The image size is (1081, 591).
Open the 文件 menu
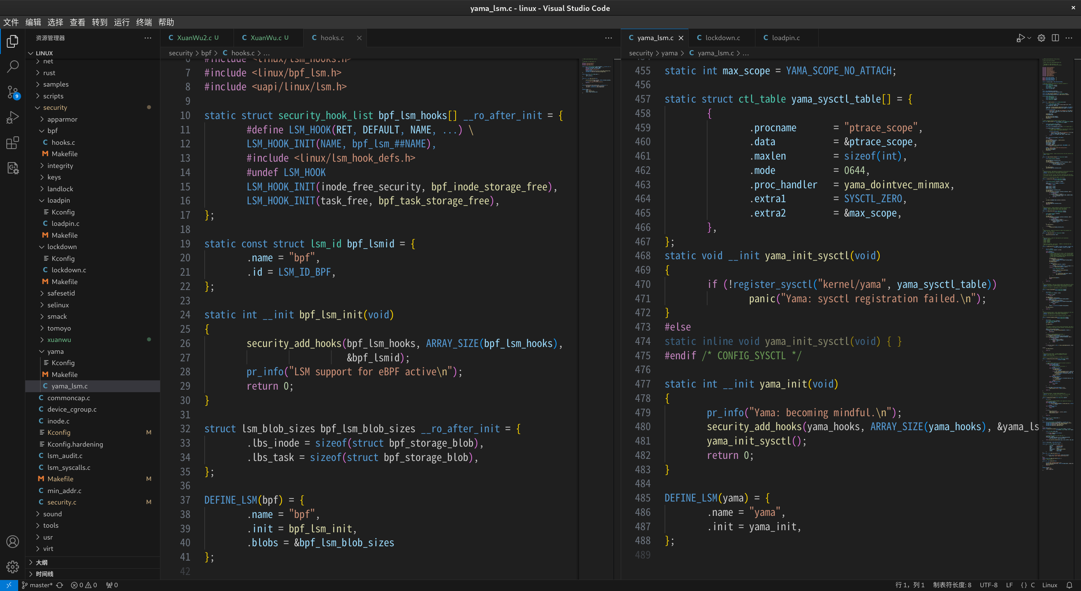[11, 22]
